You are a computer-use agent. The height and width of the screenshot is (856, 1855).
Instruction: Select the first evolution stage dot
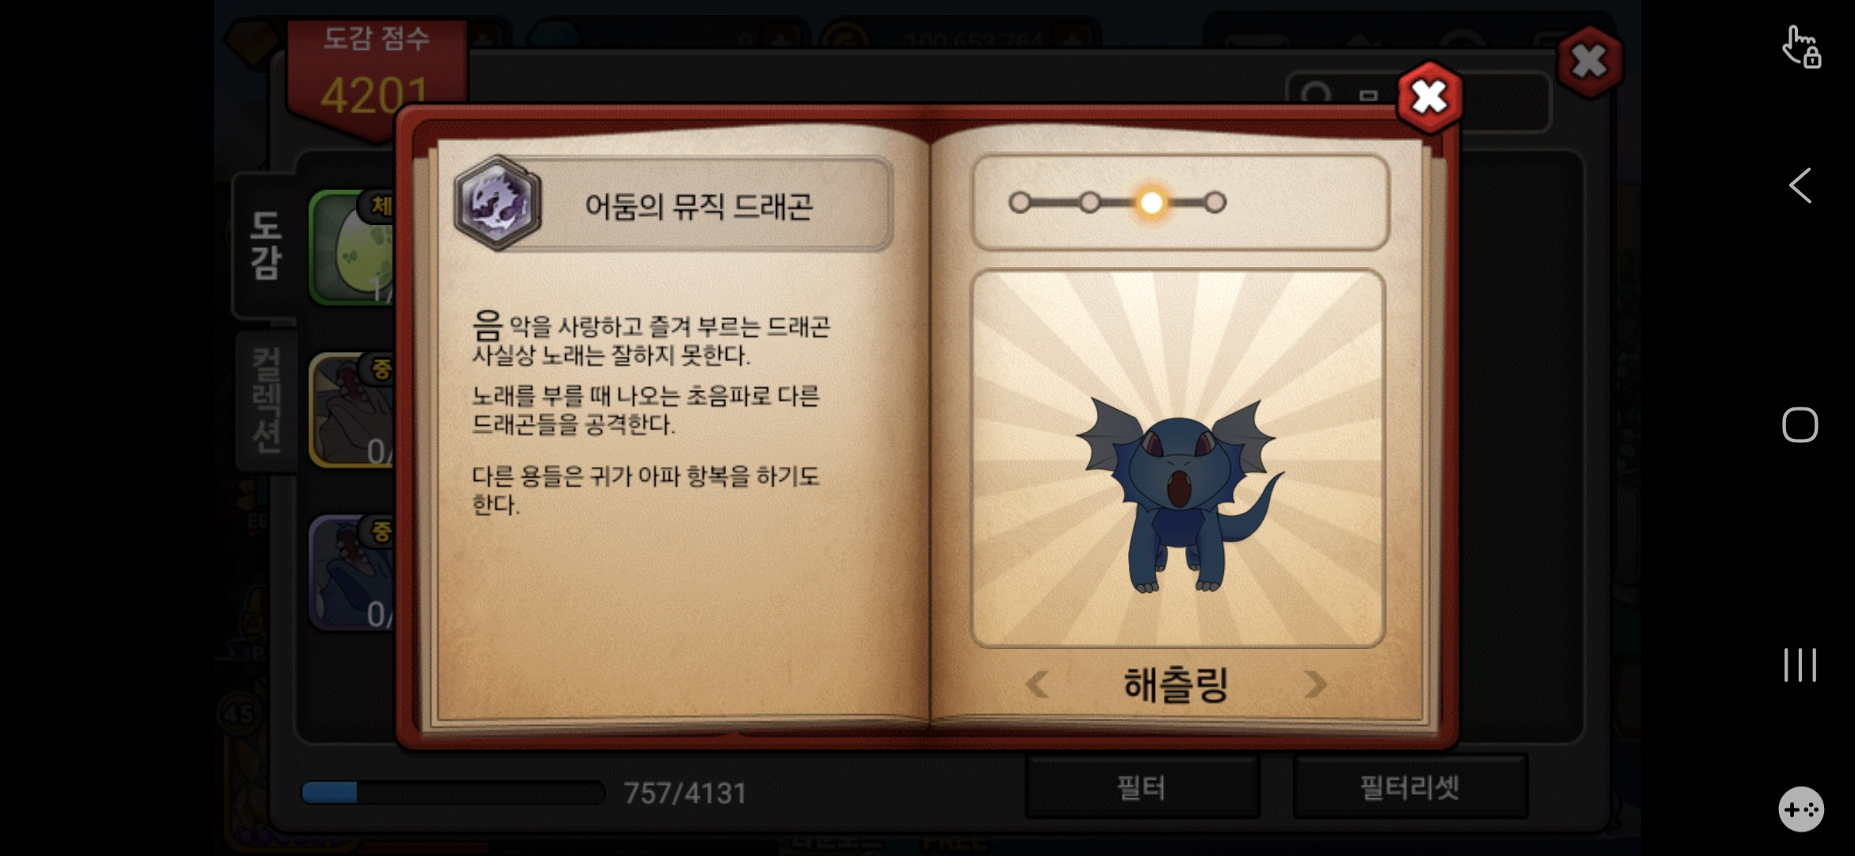coord(1019,203)
